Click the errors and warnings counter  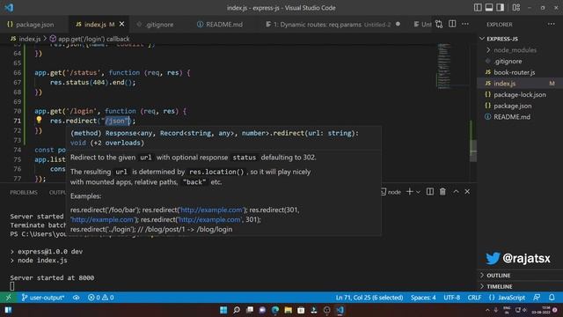101,298
